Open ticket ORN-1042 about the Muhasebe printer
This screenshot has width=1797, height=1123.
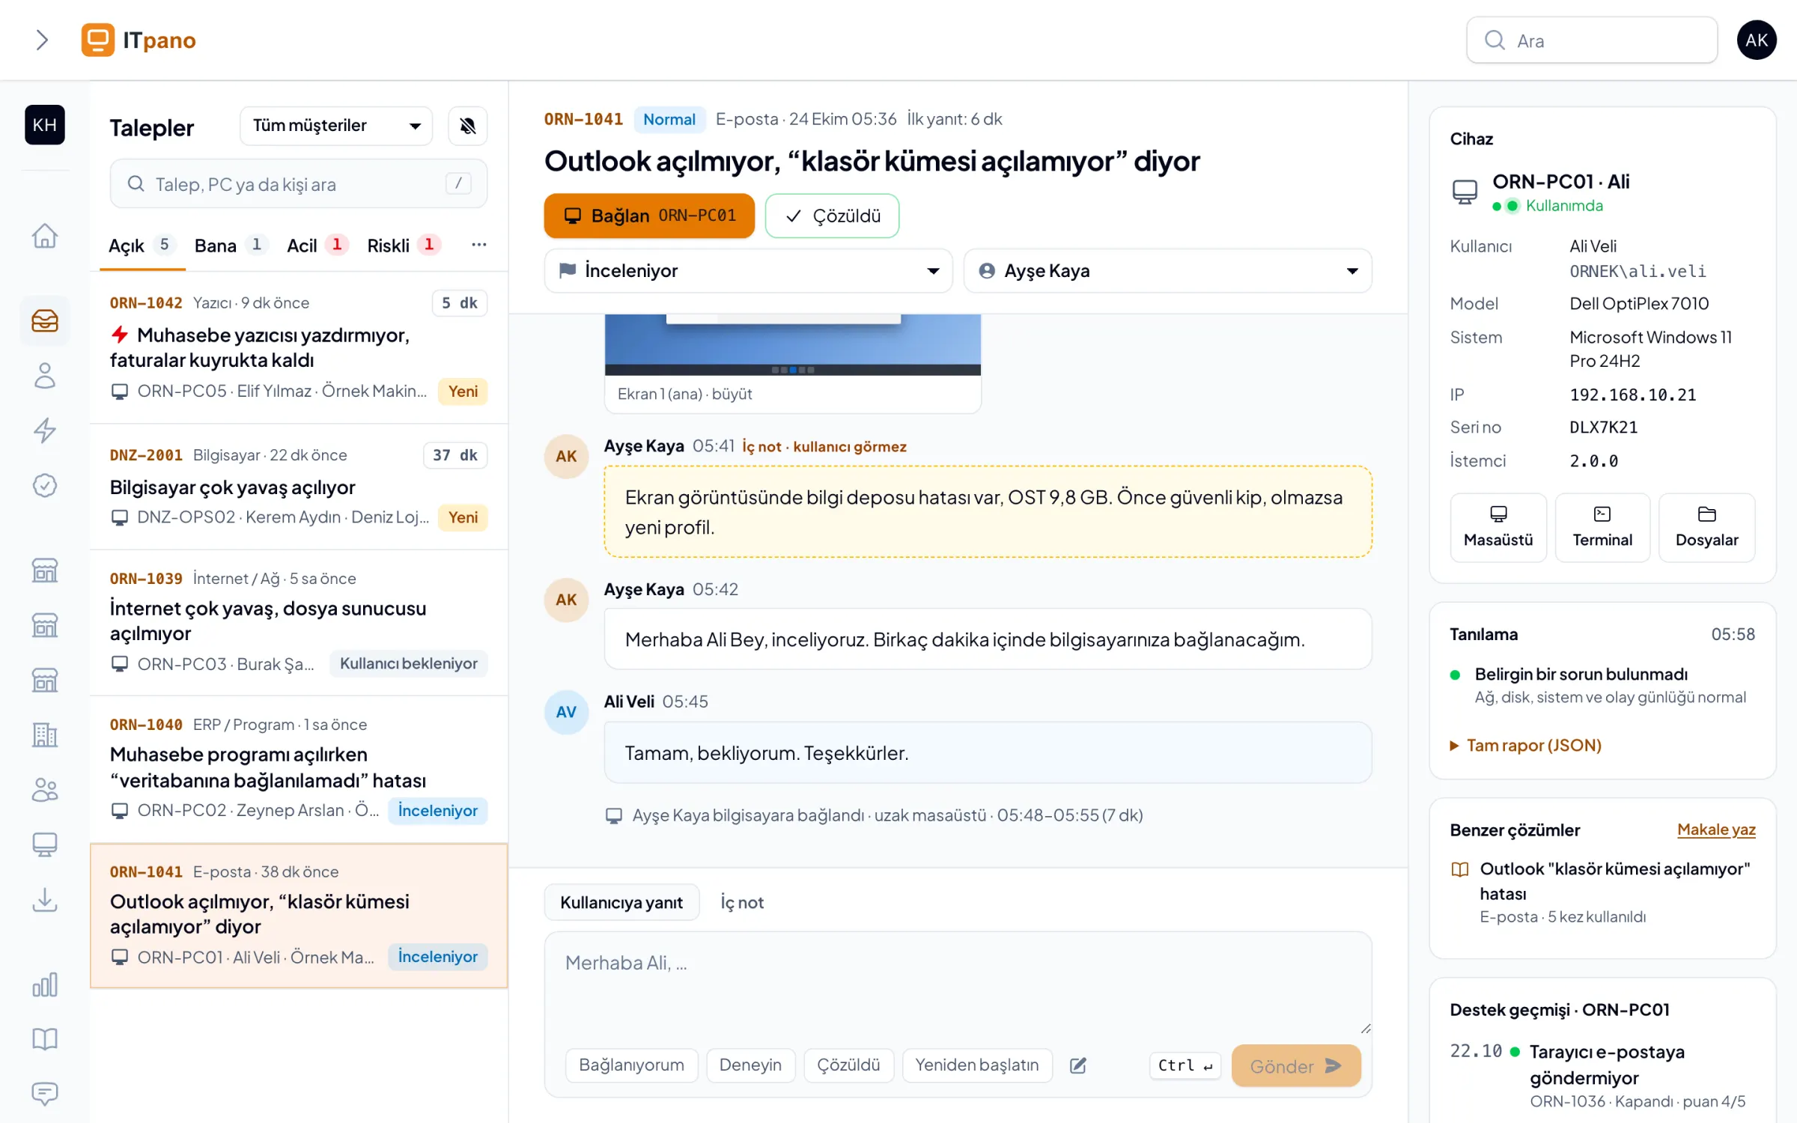pyautogui.click(x=299, y=347)
